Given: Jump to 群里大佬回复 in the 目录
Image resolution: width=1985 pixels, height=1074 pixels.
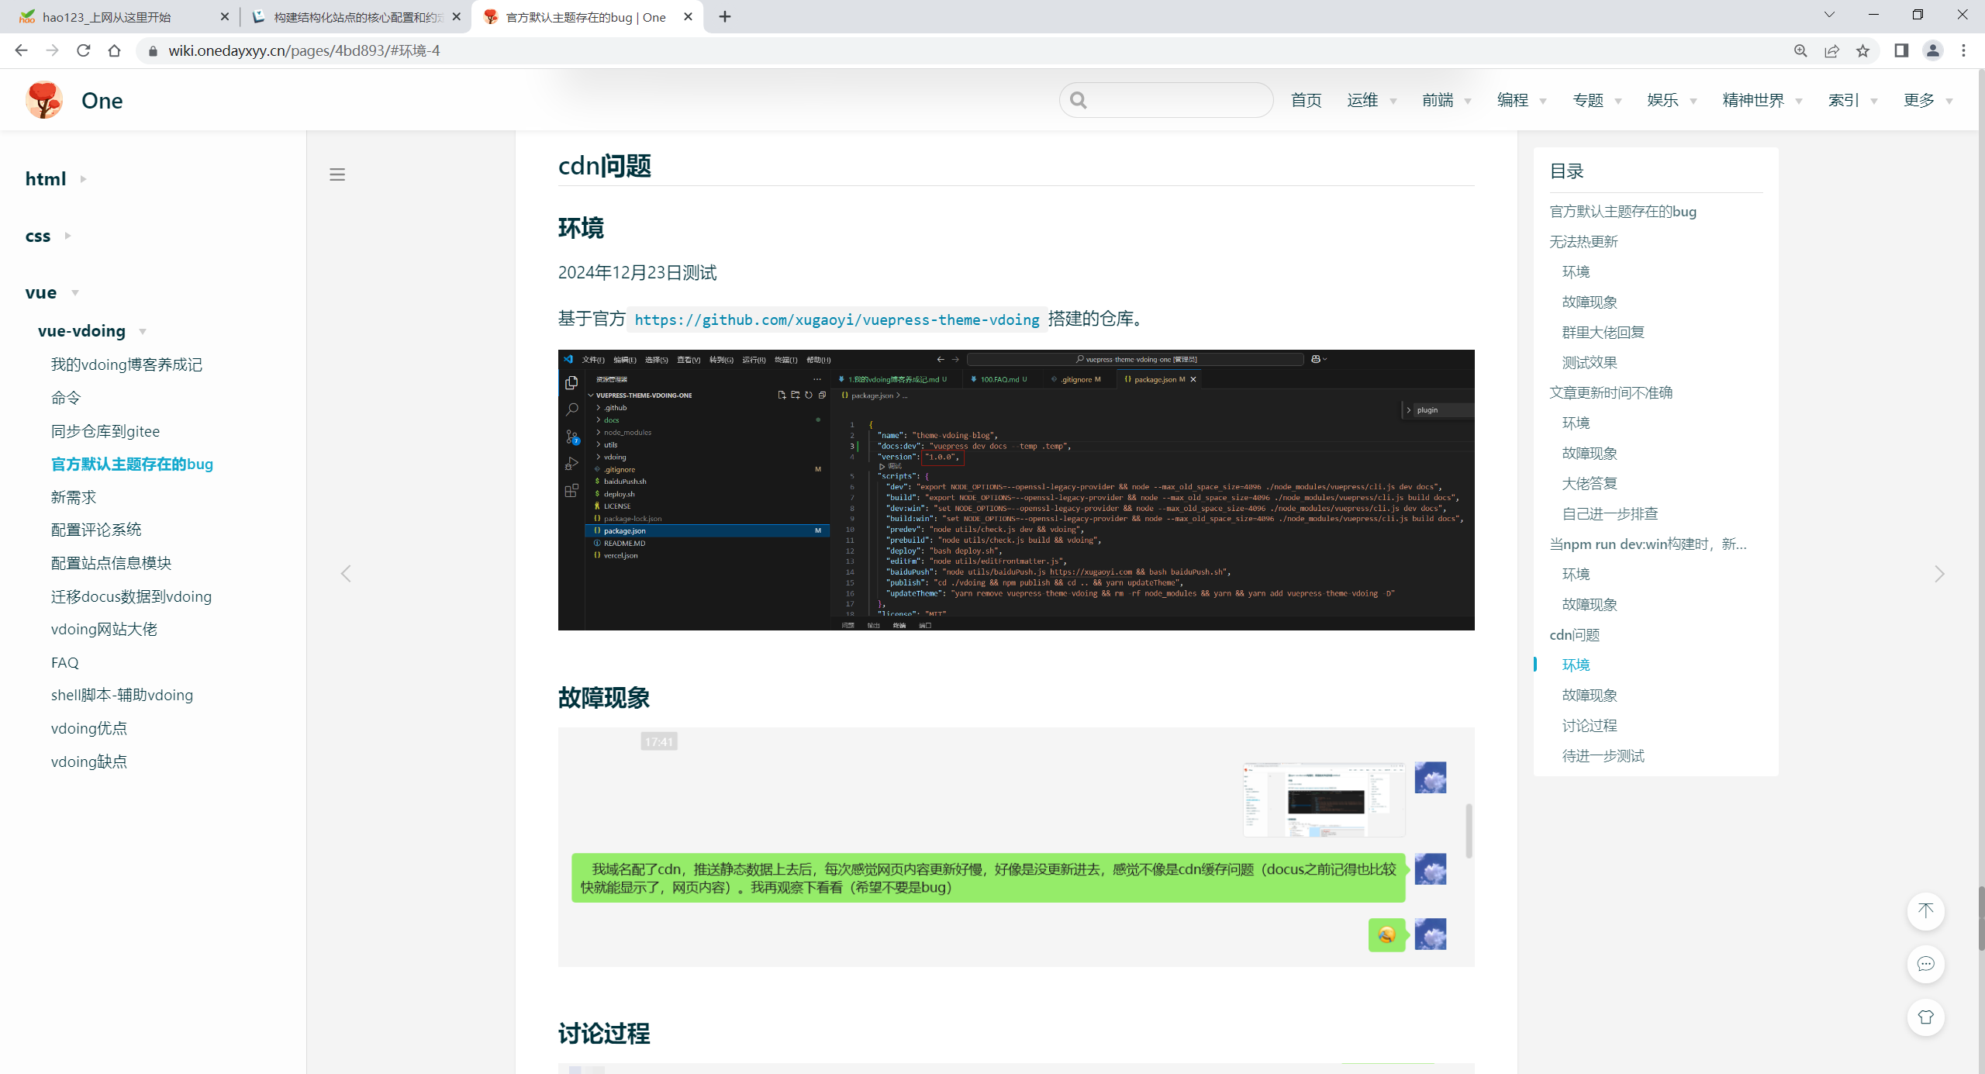Looking at the screenshot, I should click(1603, 333).
